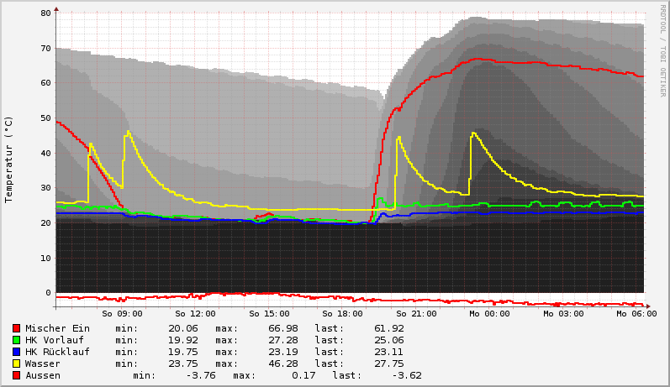Click the red Mischer Ein legend swatch
Viewport: 670px width, 387px height.
pyautogui.click(x=16, y=328)
